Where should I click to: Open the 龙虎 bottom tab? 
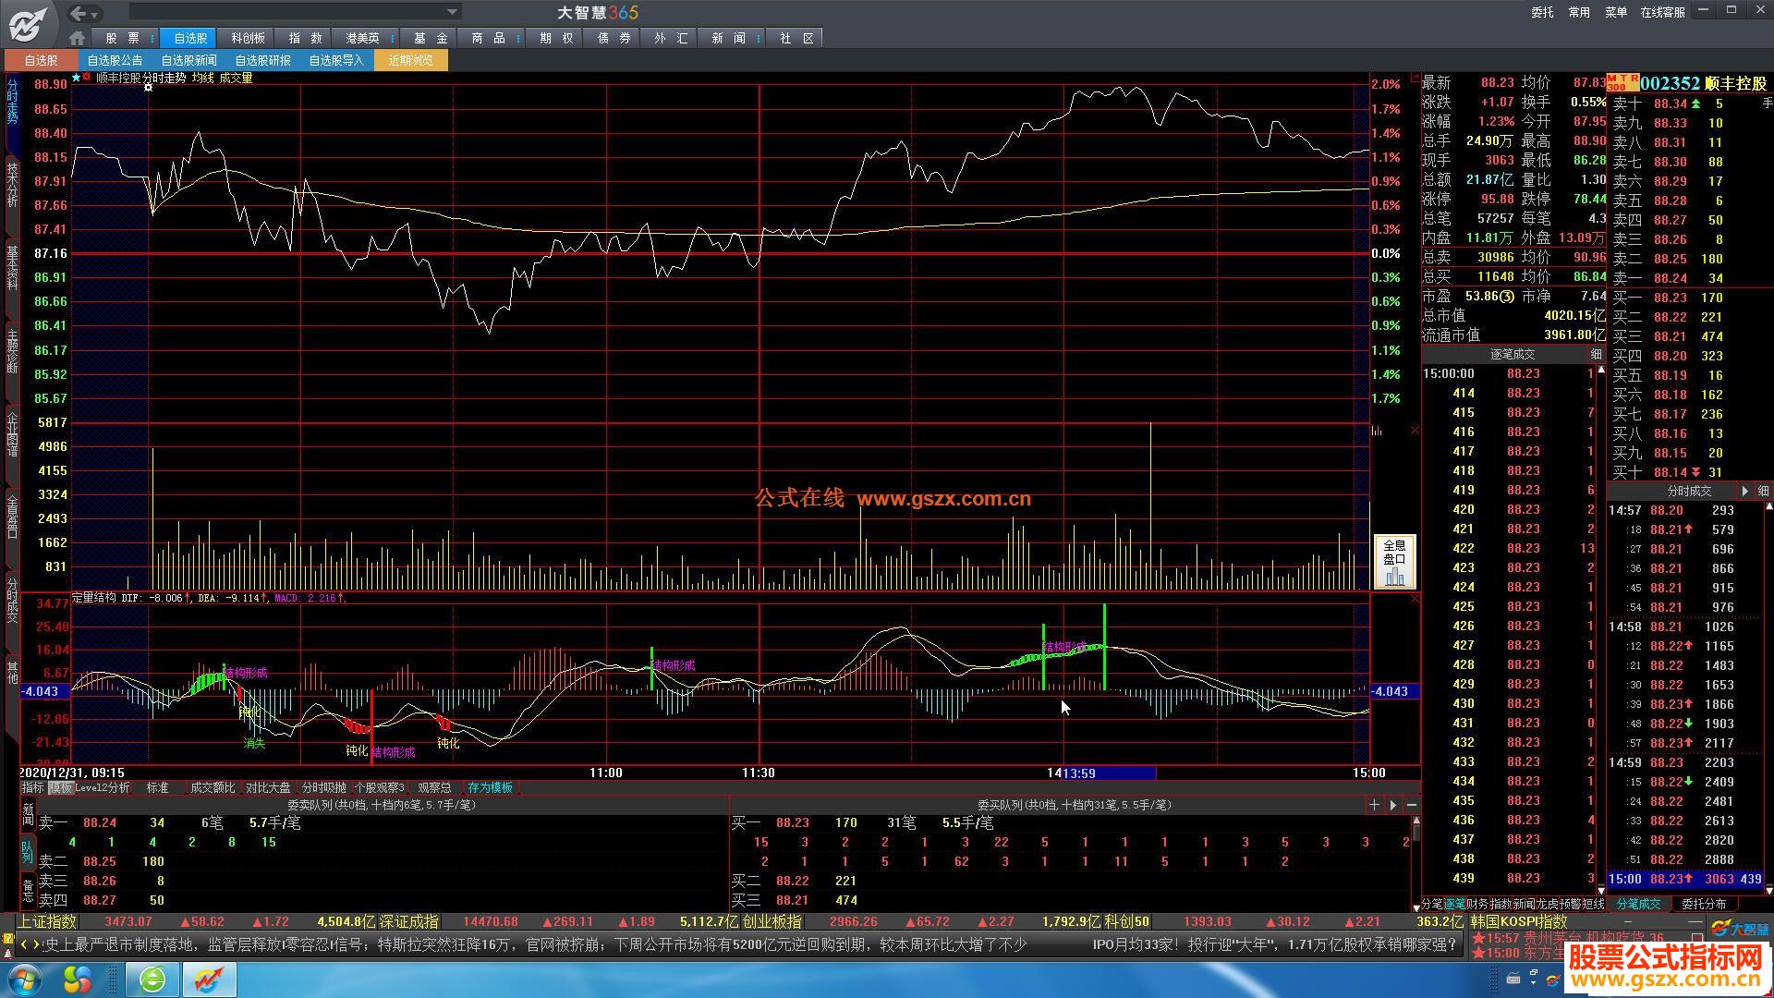(x=1547, y=904)
